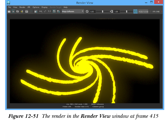The image size is (167, 122).
Task: Open the Render menu
Action: pos(22,7)
